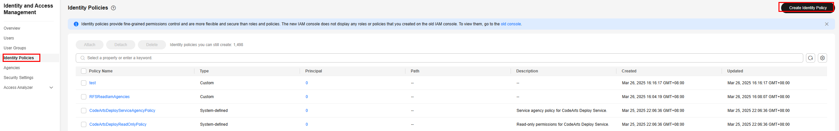Open the table column settings gear

(x=822, y=58)
